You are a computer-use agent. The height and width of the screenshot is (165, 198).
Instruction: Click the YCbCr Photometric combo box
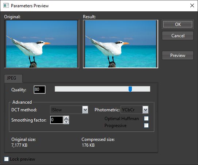coord(134,110)
